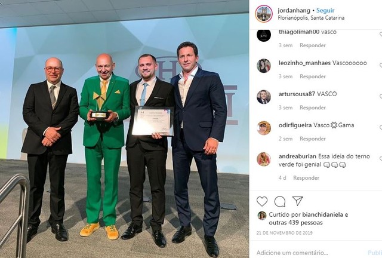Follow the account with Seguir

click(325, 11)
